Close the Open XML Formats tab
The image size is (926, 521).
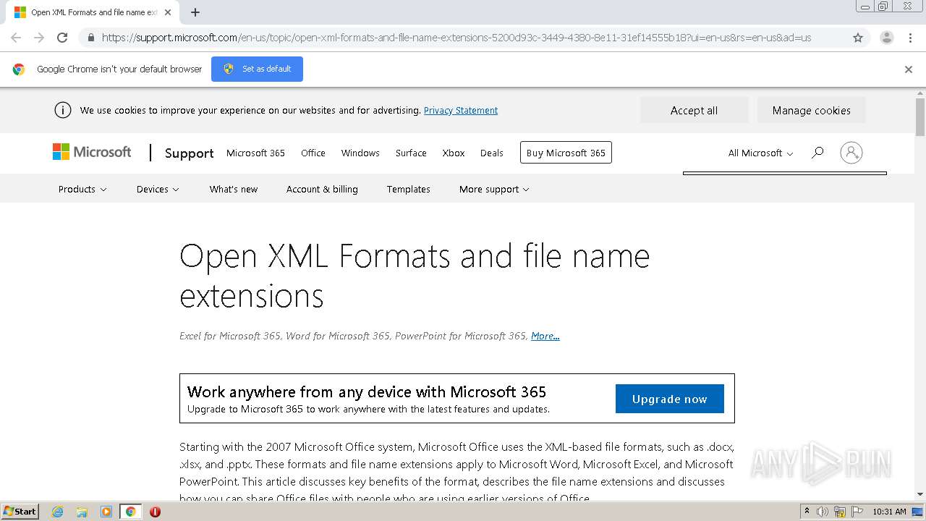click(169, 12)
